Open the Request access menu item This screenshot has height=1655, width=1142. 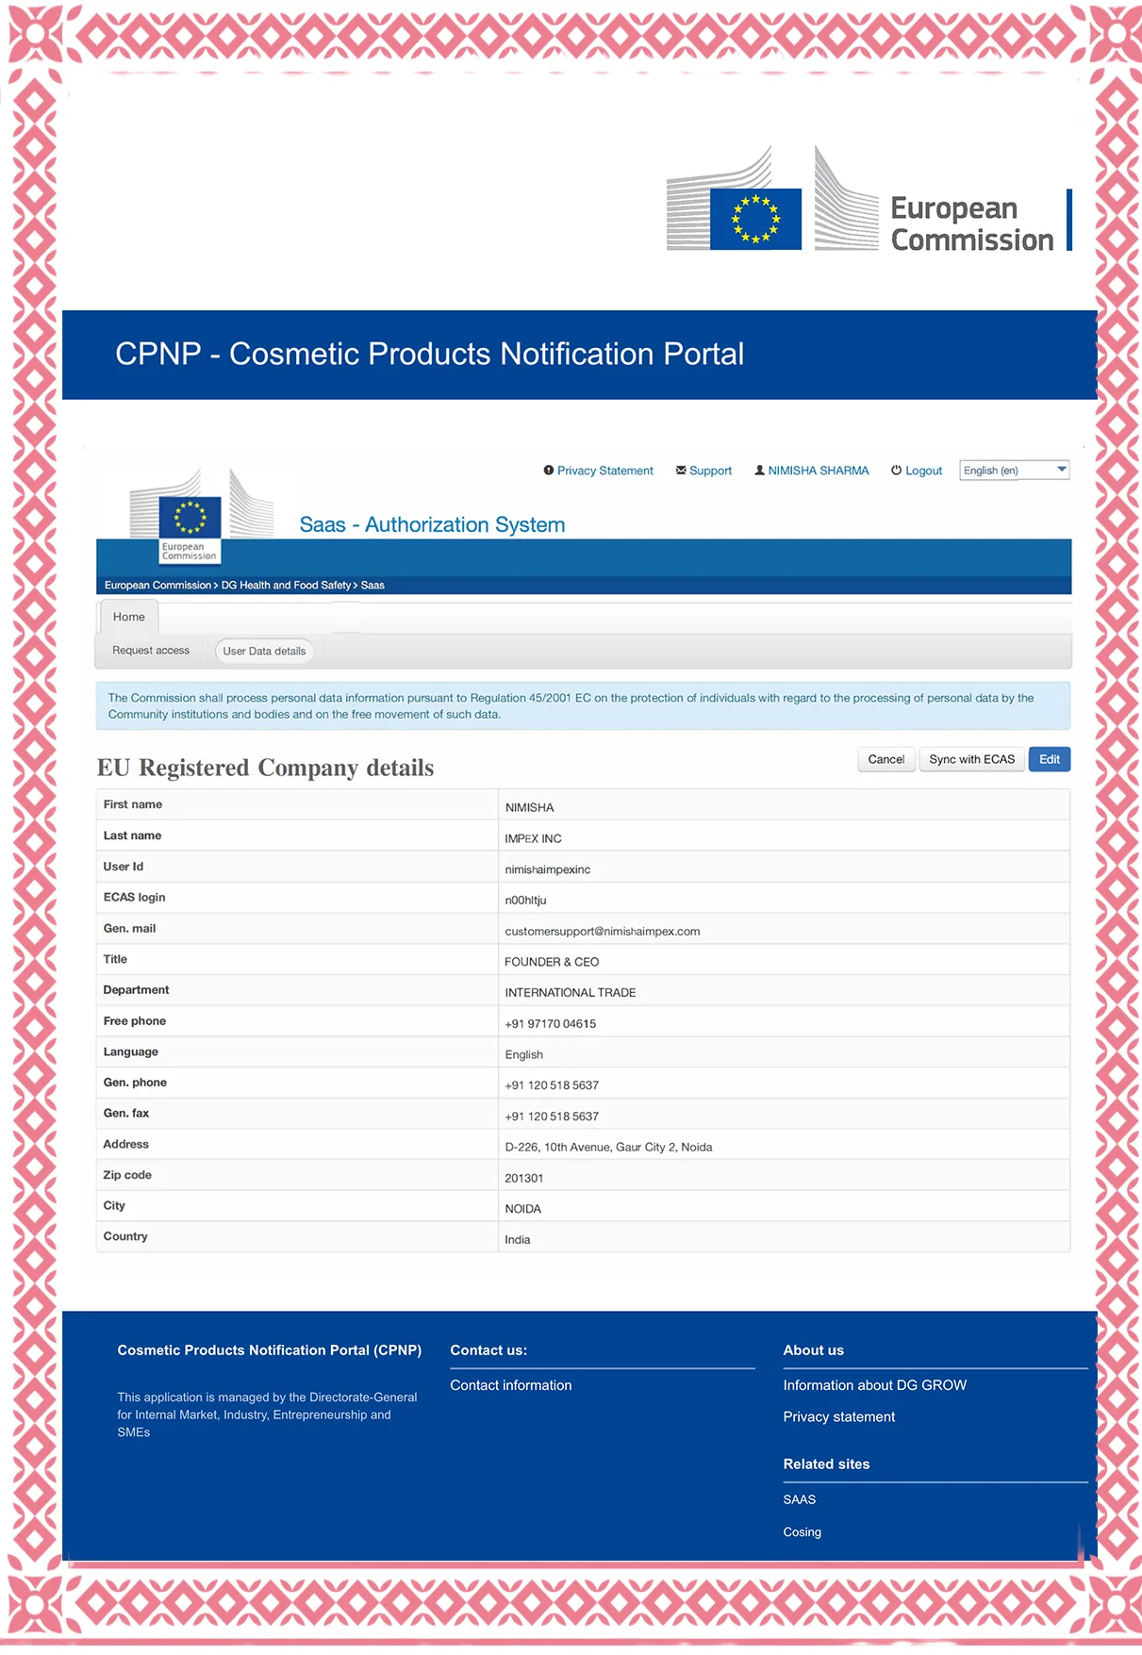click(151, 651)
